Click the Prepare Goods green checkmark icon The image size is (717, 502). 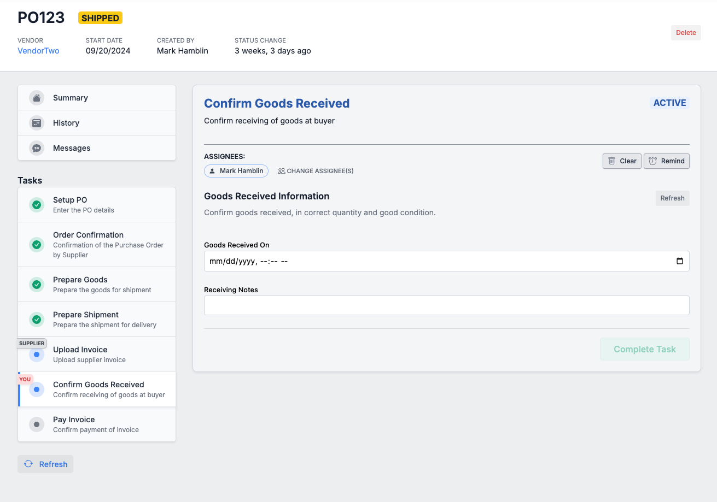[37, 285]
